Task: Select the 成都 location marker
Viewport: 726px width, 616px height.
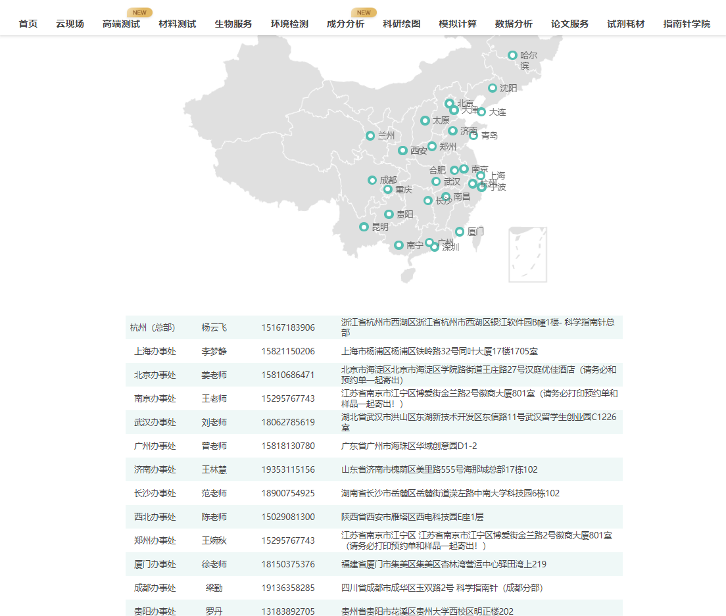Action: (371, 179)
